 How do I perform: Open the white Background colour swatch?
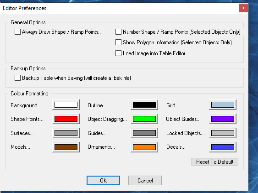[66, 104]
